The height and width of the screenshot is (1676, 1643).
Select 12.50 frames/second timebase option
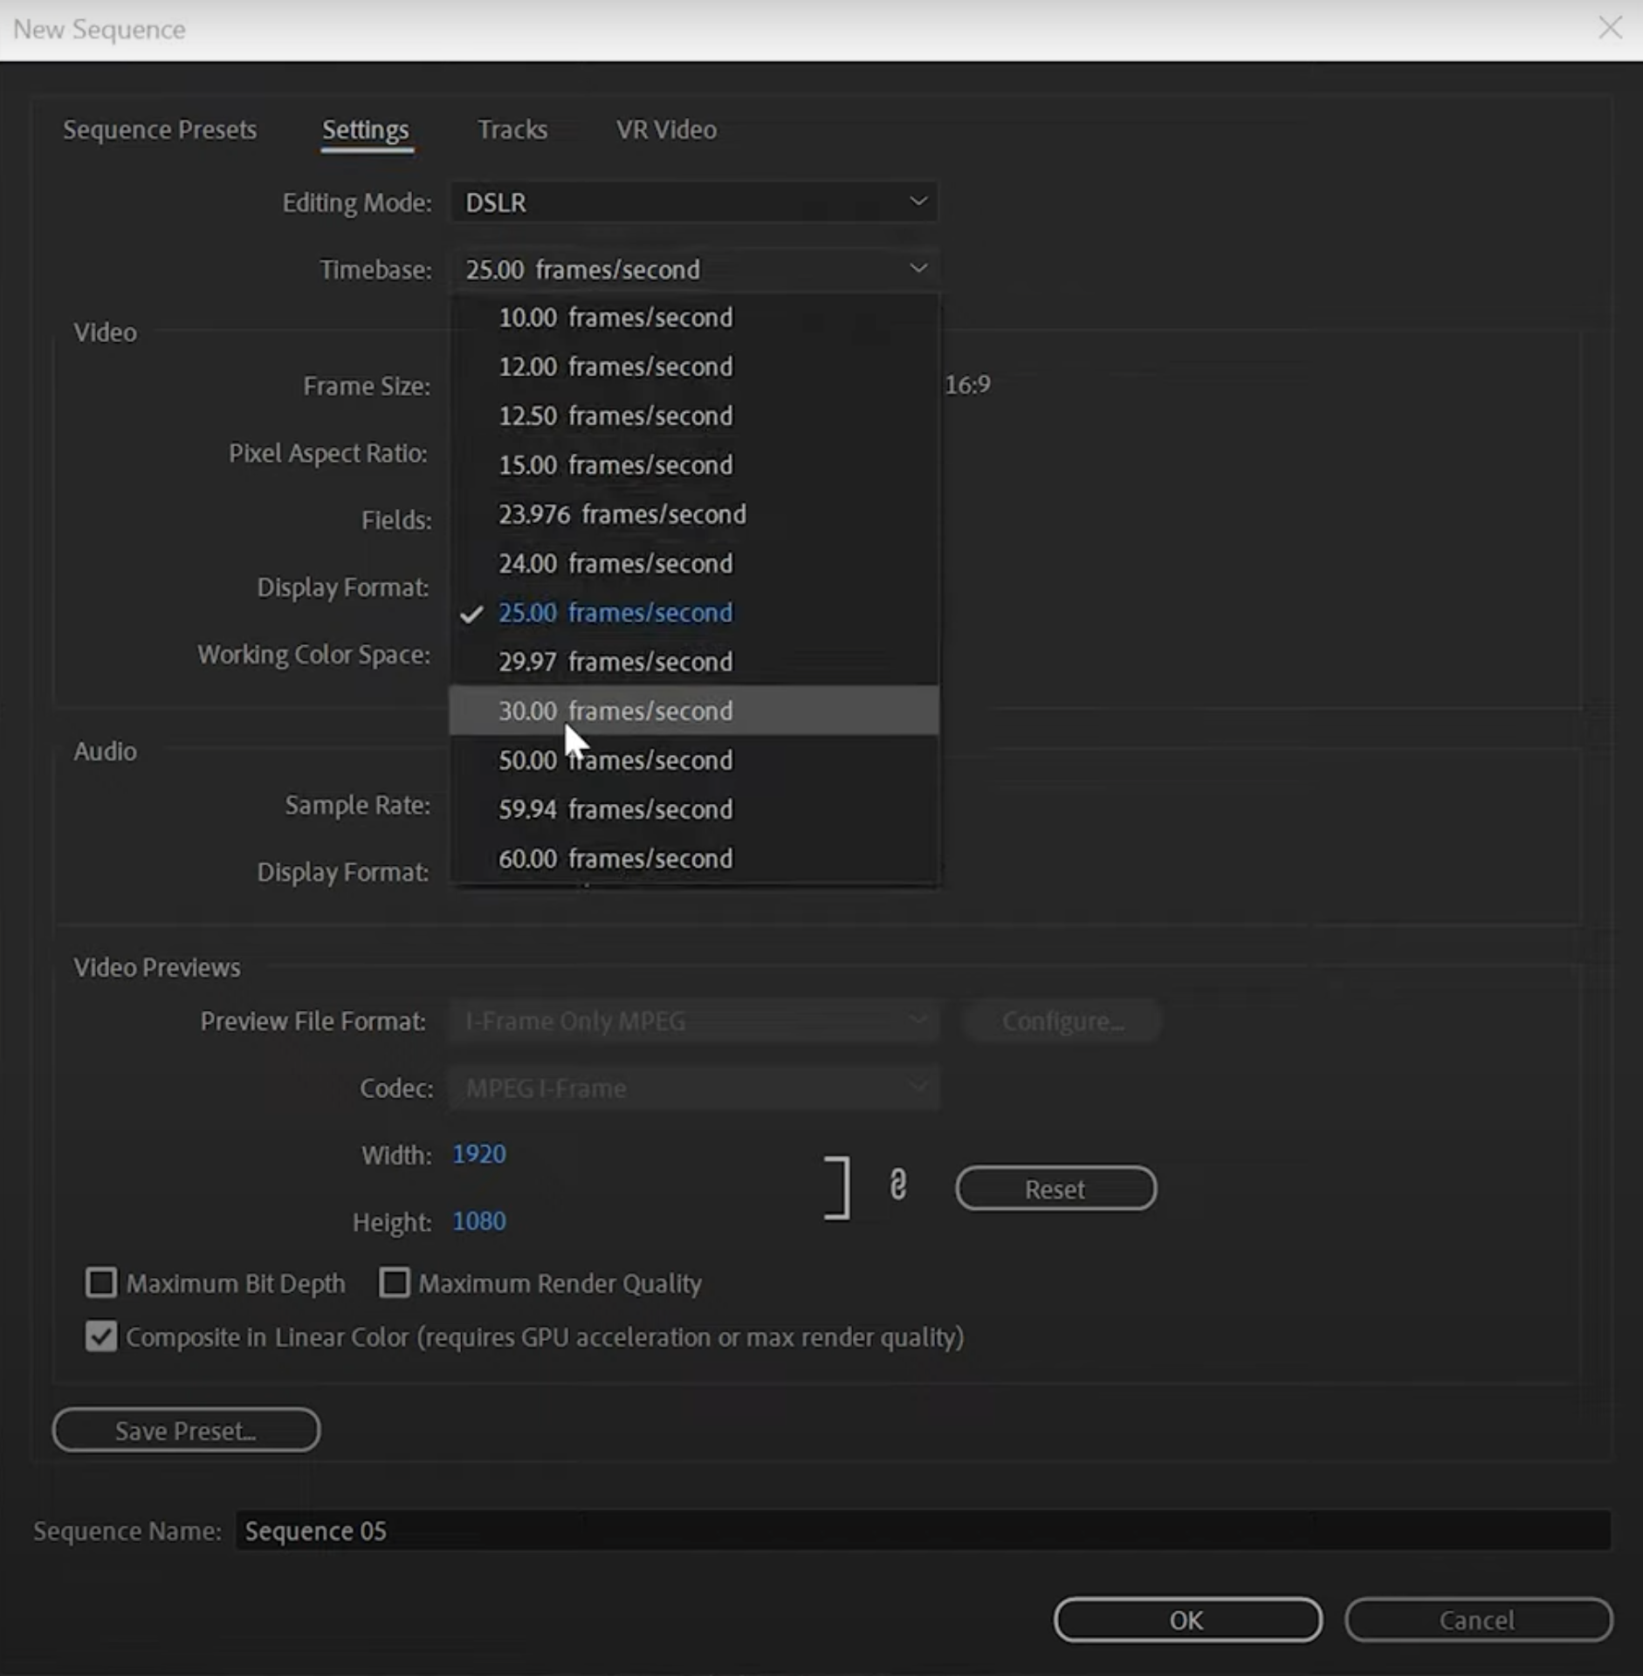[694, 416]
